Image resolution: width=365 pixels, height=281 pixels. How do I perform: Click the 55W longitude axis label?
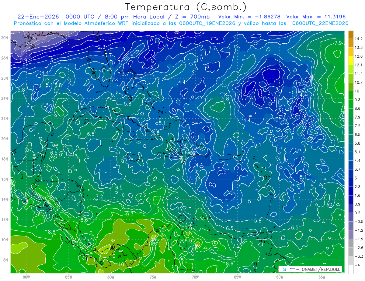click(x=322, y=277)
